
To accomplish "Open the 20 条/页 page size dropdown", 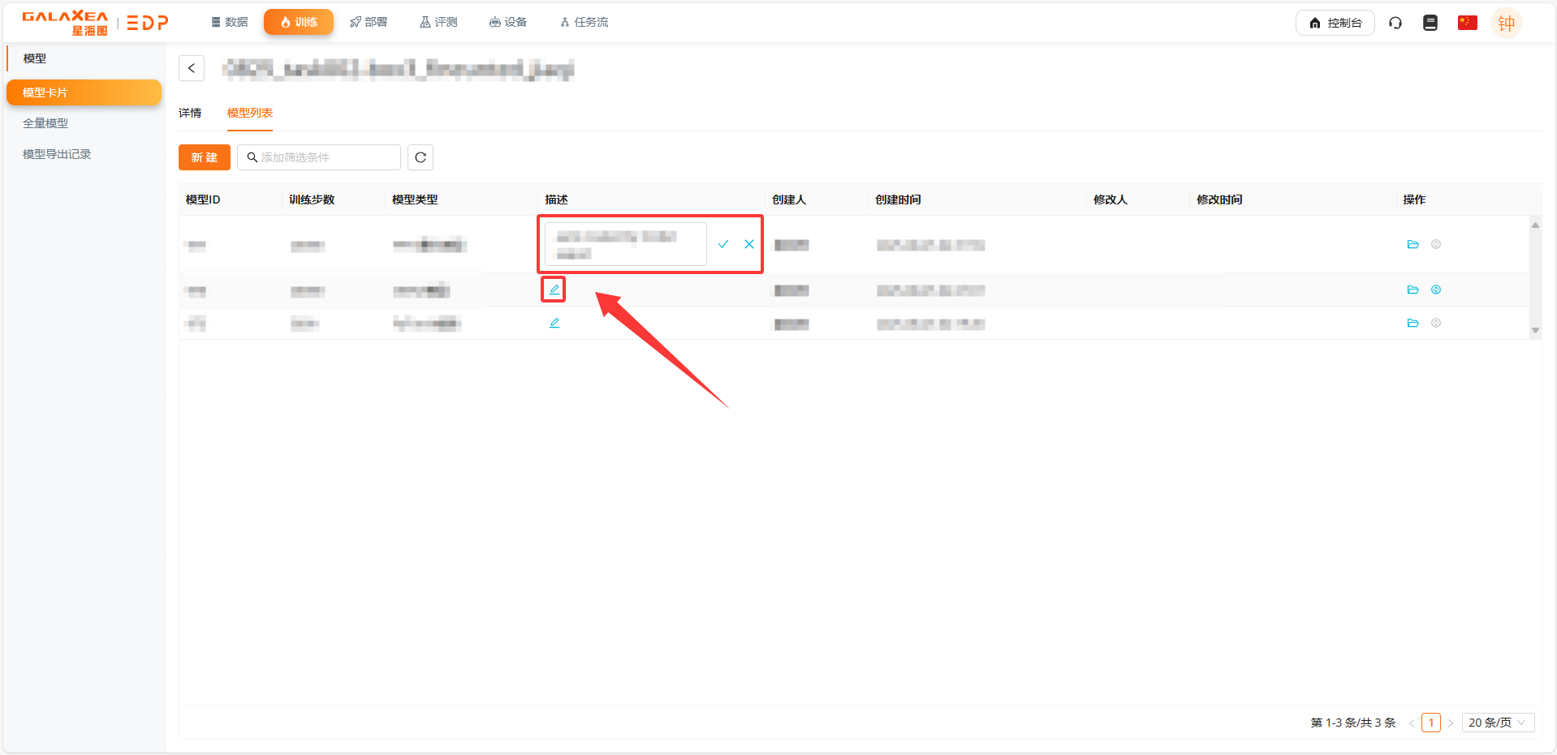I will (1497, 723).
